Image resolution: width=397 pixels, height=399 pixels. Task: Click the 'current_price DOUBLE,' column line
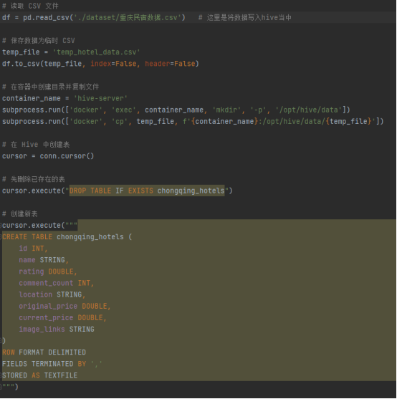point(62,318)
